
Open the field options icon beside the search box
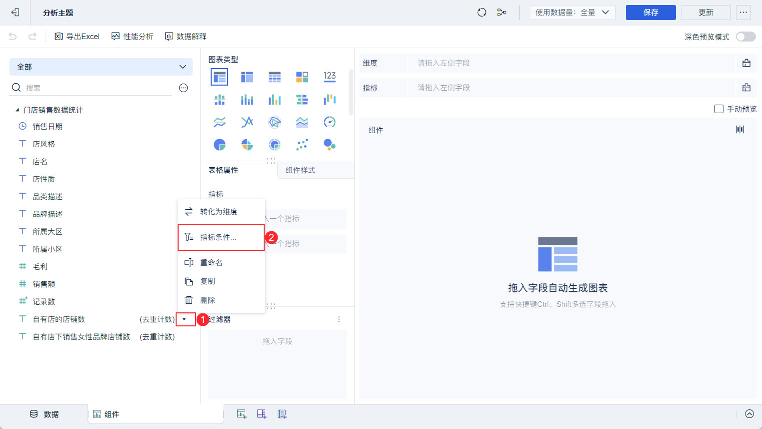tap(184, 88)
